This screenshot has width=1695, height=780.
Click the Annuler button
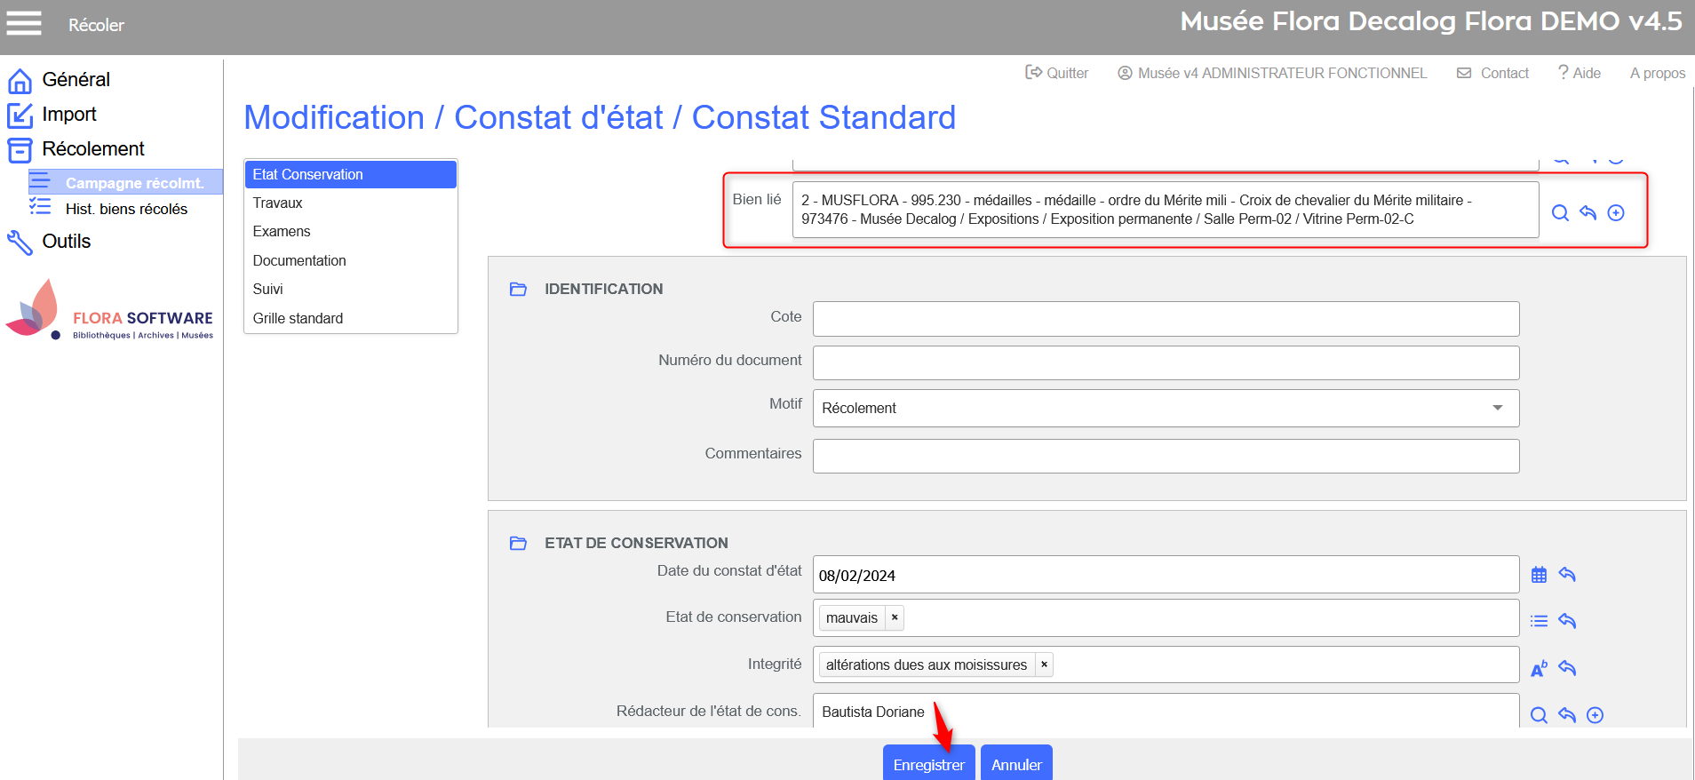click(1016, 764)
